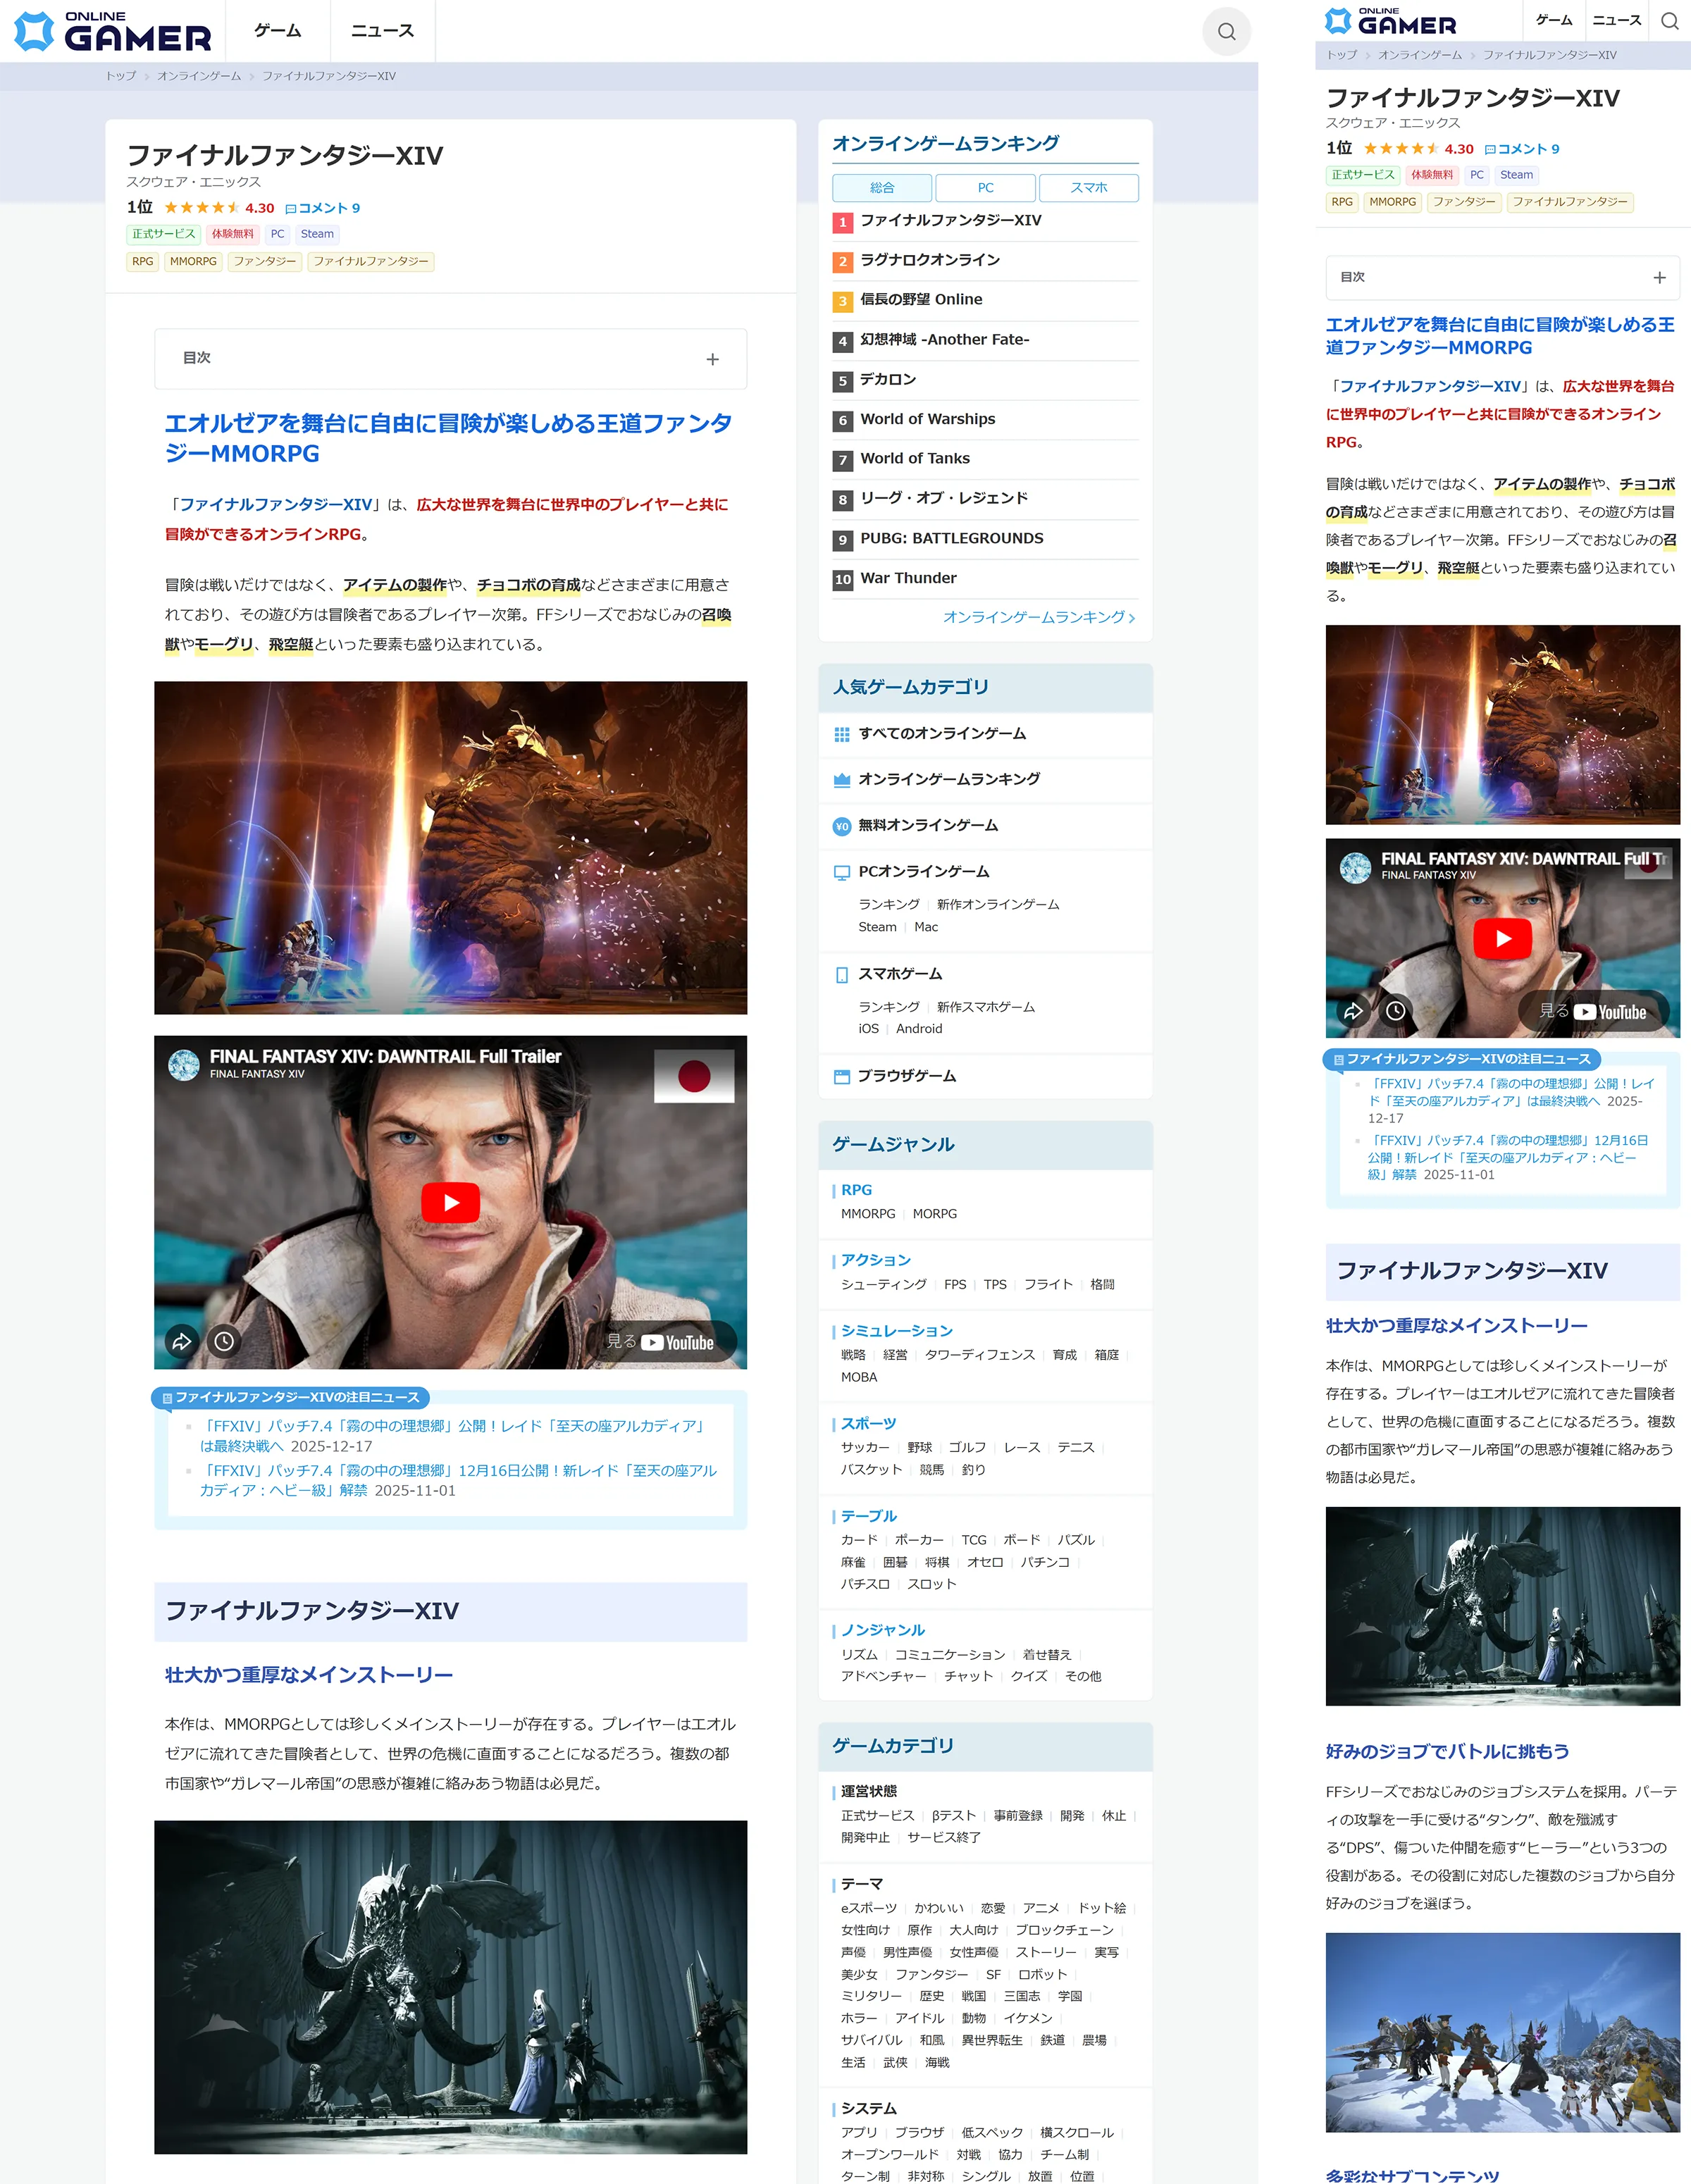Click the Steam tag under the title

pos(317,234)
